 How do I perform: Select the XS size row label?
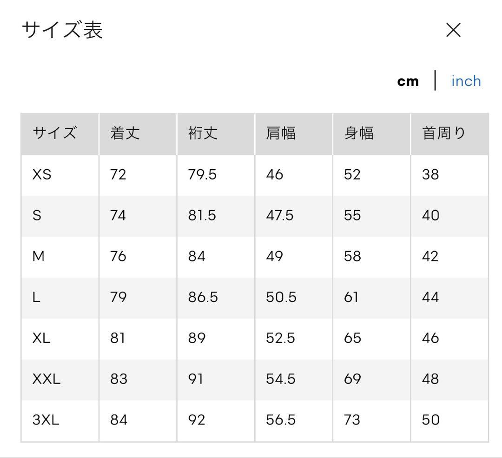pos(42,174)
